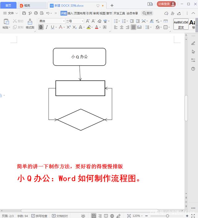Screen dimensions: 198x218
Task: Pick the text highlight color
Action: tap(88, 27)
